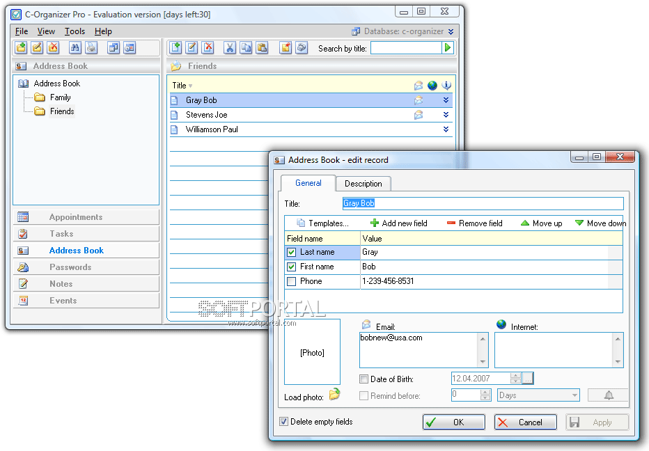Click the add new folder icon
The width and height of the screenshot is (649, 451).
point(21,48)
